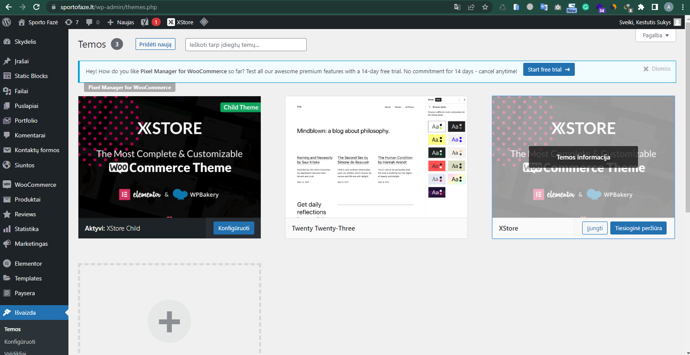Click Temos informacija on XStore theme
690x355 pixels.
tap(583, 157)
